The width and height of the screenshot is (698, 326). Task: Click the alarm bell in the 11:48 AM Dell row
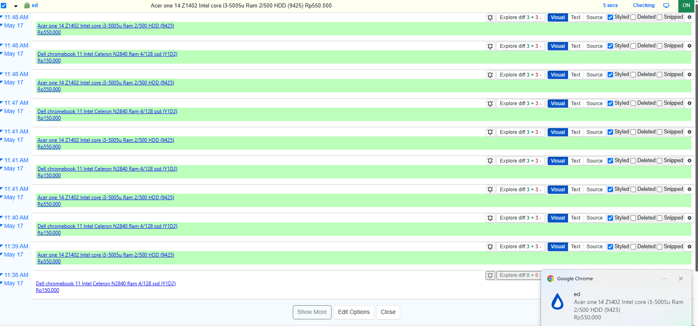tap(490, 46)
